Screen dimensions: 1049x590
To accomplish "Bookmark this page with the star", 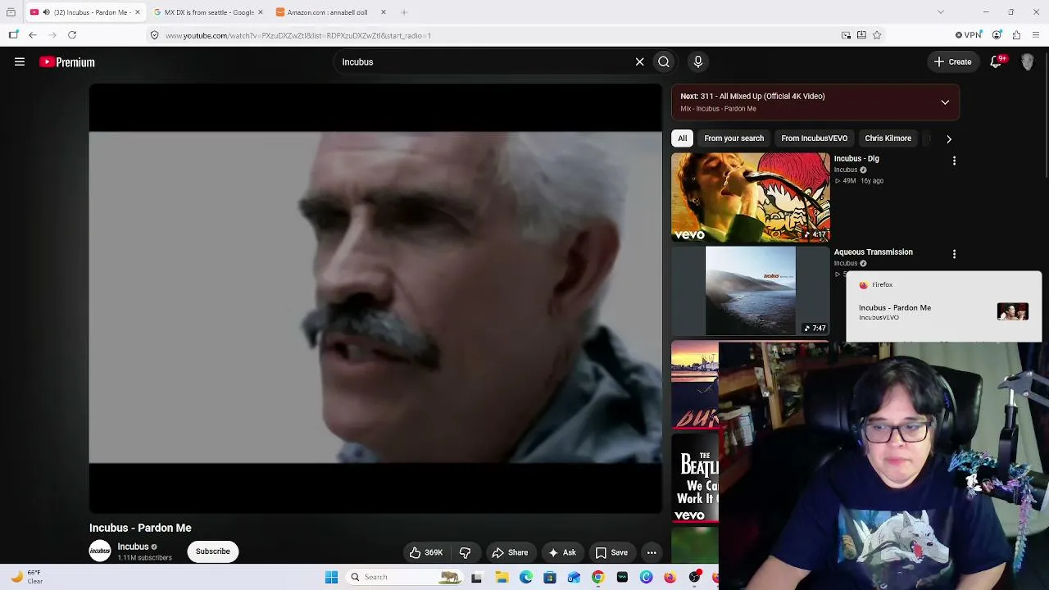I will (877, 35).
